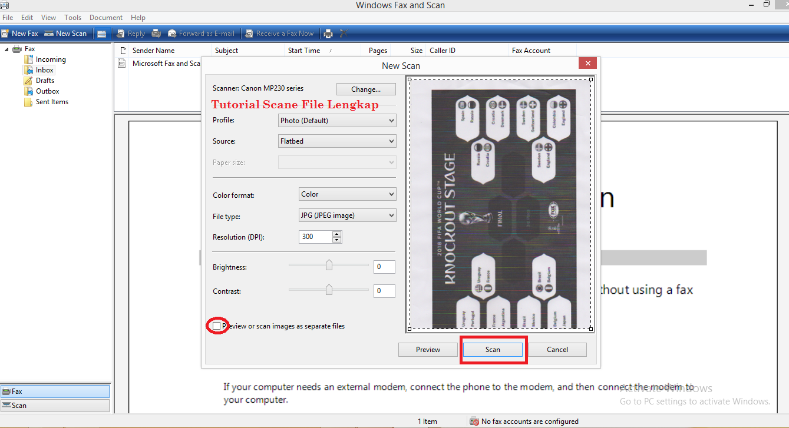Click the Receive a Fax Now icon
Viewport: 789px width, 428px height.
click(279, 33)
